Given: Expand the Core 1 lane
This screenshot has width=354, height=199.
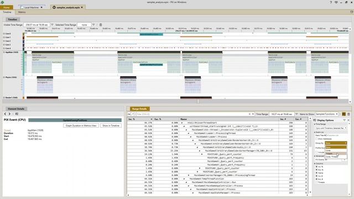Looking at the screenshot, I should click(x=4, y=38).
